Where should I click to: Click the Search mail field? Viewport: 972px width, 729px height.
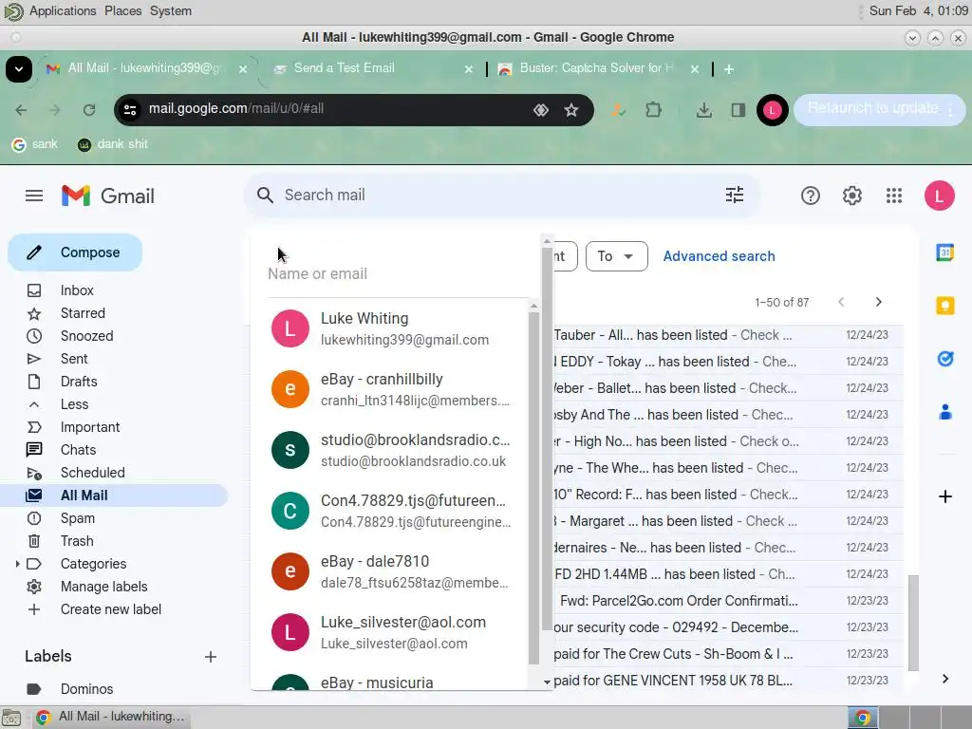(x=495, y=196)
